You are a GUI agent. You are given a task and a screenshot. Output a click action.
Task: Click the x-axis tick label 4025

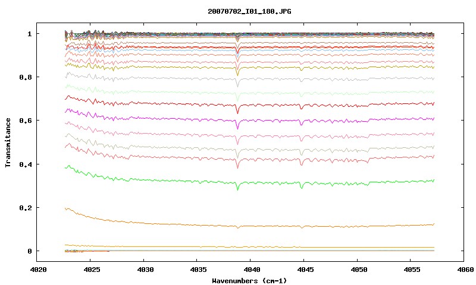tap(92, 269)
